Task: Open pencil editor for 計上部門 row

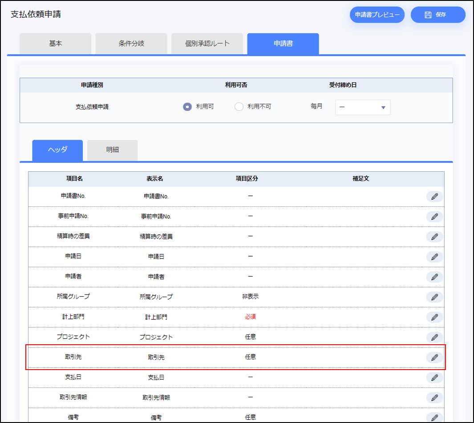Action: [x=434, y=317]
